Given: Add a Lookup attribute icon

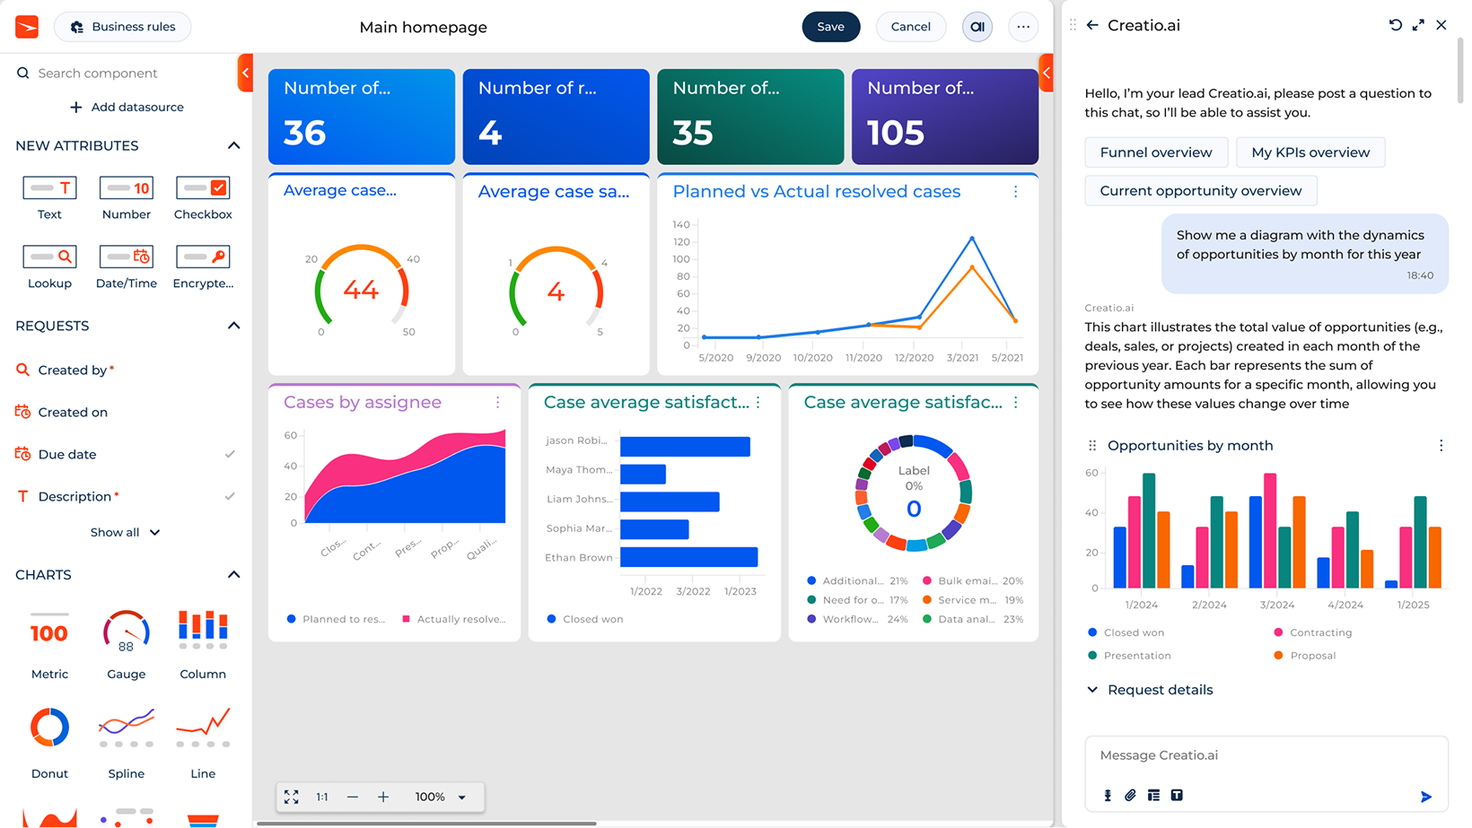Looking at the screenshot, I should click(x=49, y=257).
